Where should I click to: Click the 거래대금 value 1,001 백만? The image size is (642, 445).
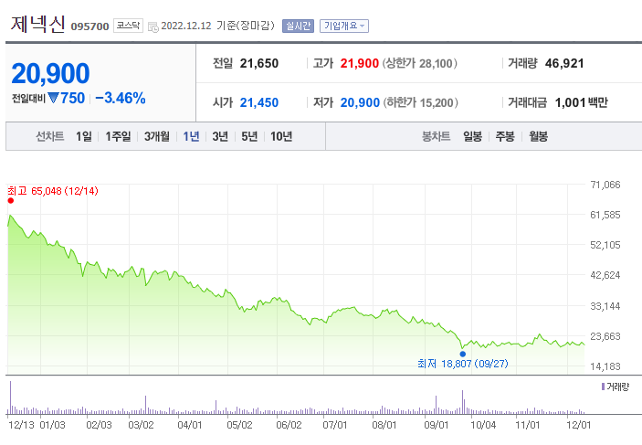point(582,102)
